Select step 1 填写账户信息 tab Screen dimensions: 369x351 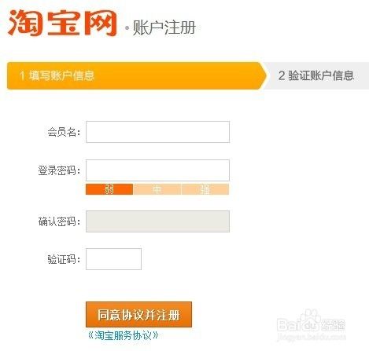(x=136, y=75)
